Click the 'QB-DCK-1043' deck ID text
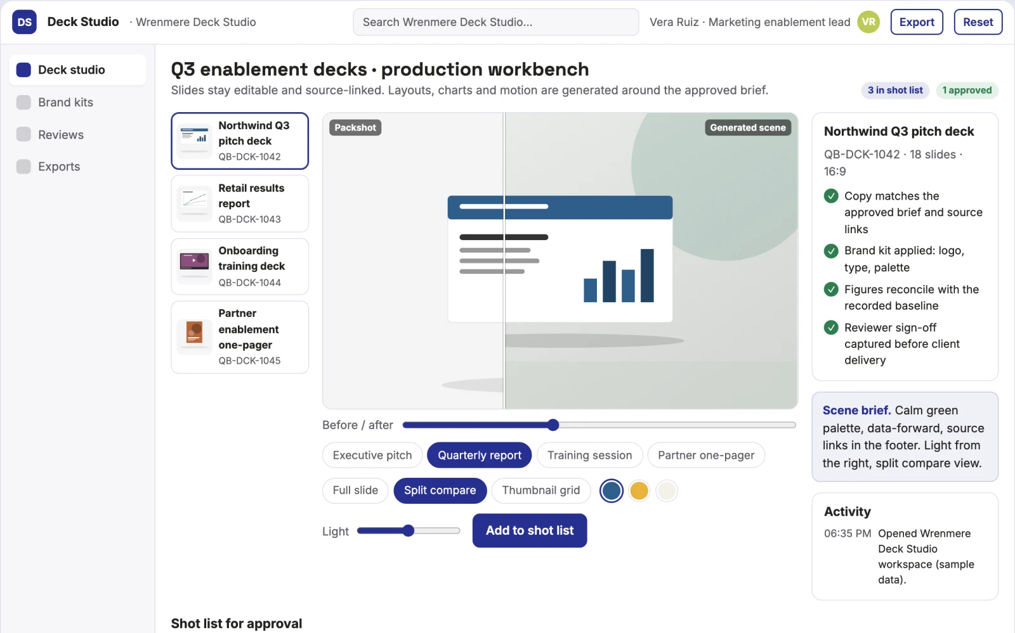Screen dimensions: 1015x633 pos(249,219)
